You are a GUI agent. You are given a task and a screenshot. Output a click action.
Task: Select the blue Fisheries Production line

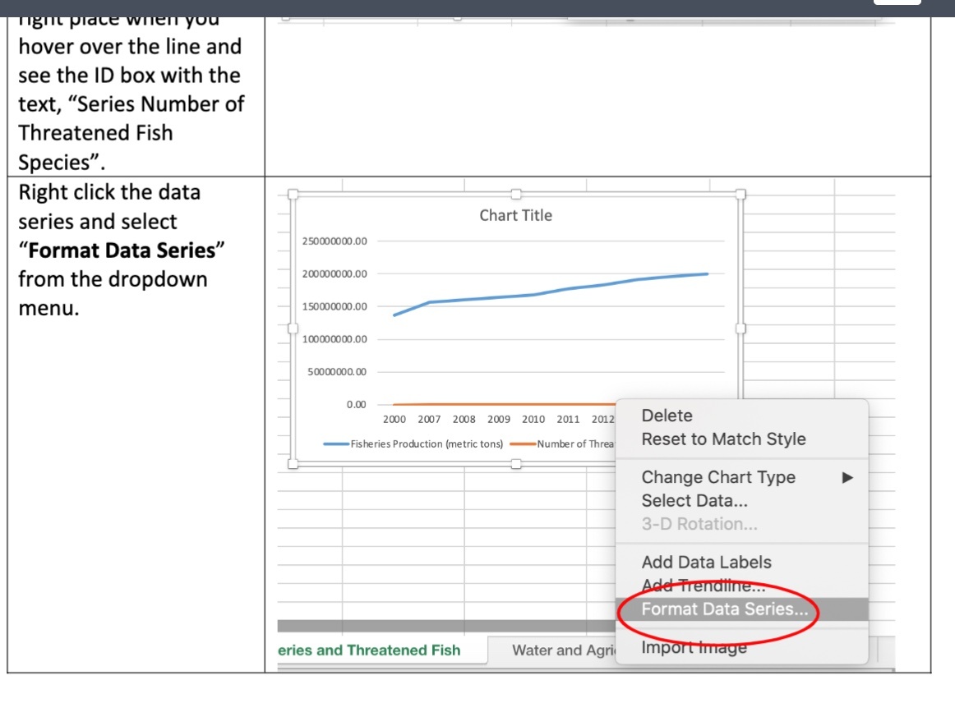pyautogui.click(x=551, y=292)
